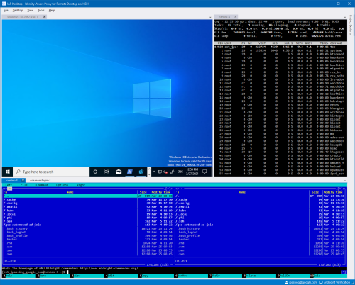Viewport: 355px width, 285px height.
Task: Open the Project Explorer side panel
Action: coord(351,25)
